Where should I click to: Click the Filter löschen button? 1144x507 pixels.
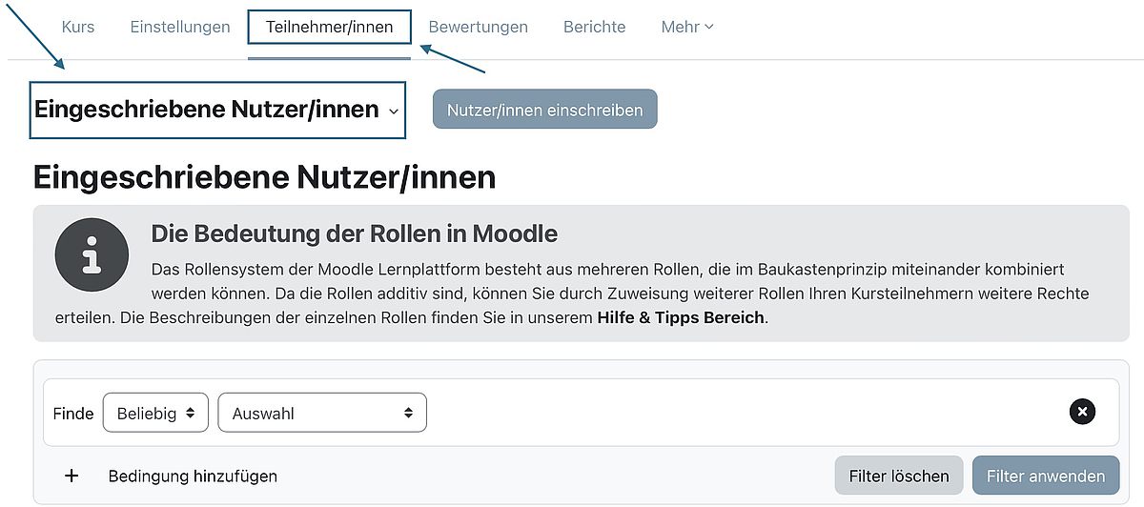pos(899,476)
